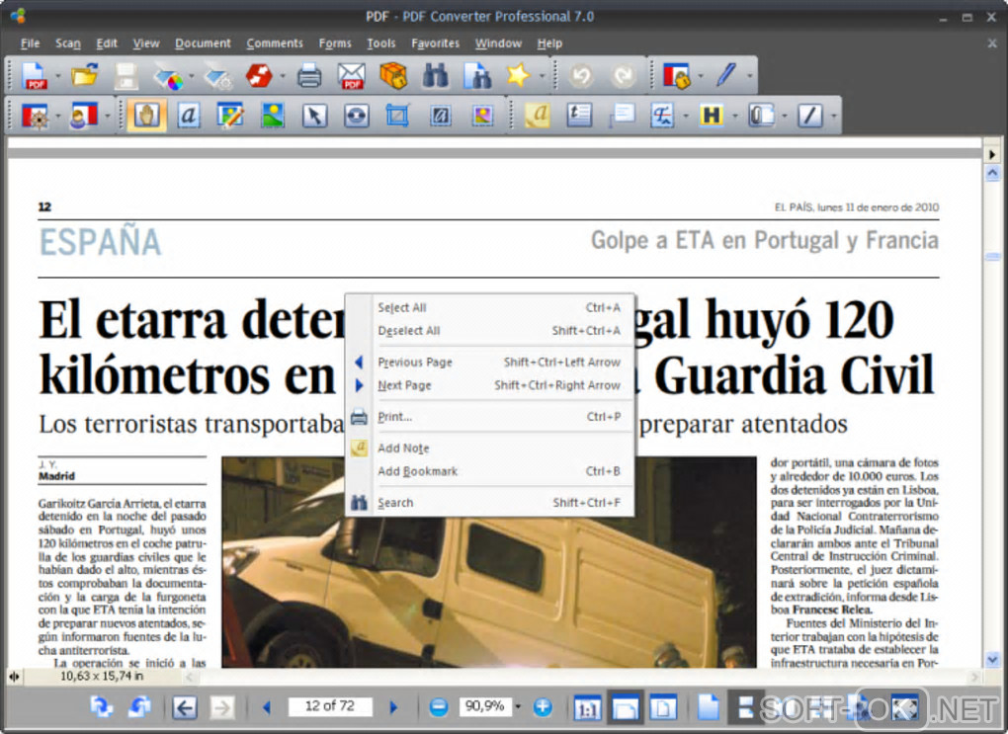Go to previous view with left arrow box
This screenshot has height=734, width=1008.
click(185, 707)
